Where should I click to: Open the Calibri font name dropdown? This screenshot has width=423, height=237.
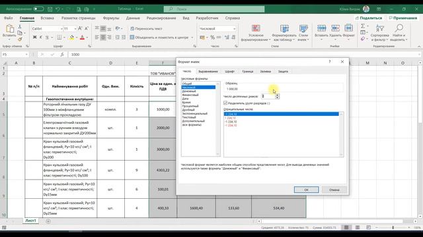click(x=61, y=28)
